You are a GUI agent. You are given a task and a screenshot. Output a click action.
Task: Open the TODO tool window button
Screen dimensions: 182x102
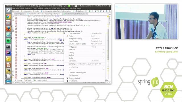click(x=28, y=80)
